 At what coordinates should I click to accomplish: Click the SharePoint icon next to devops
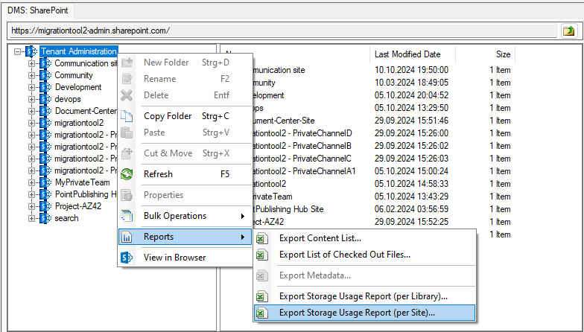pyautogui.click(x=46, y=99)
